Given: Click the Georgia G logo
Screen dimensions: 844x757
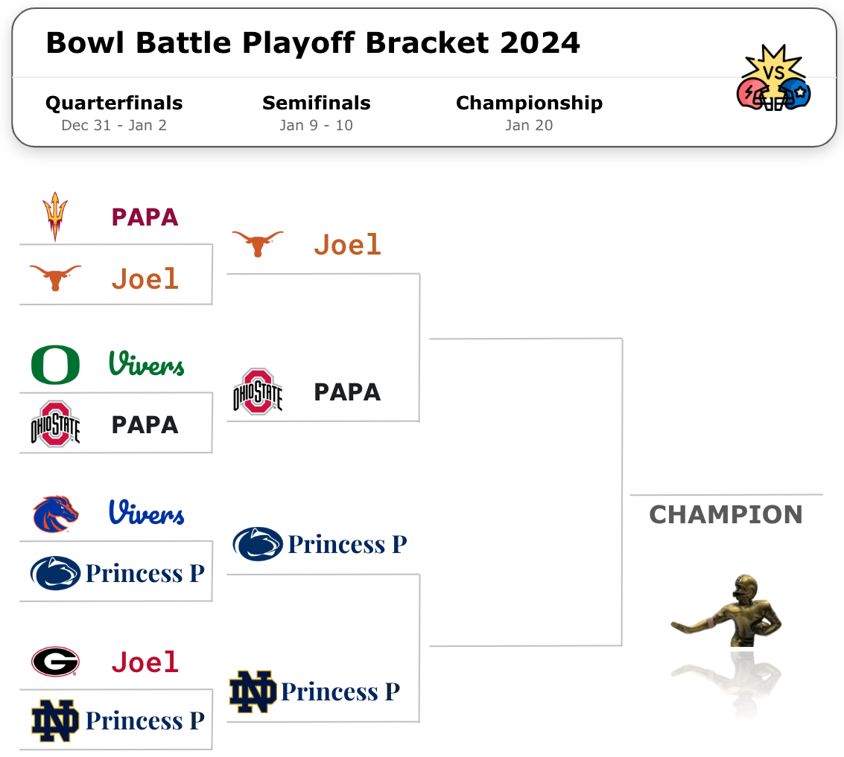Looking at the screenshot, I should 55,661.
